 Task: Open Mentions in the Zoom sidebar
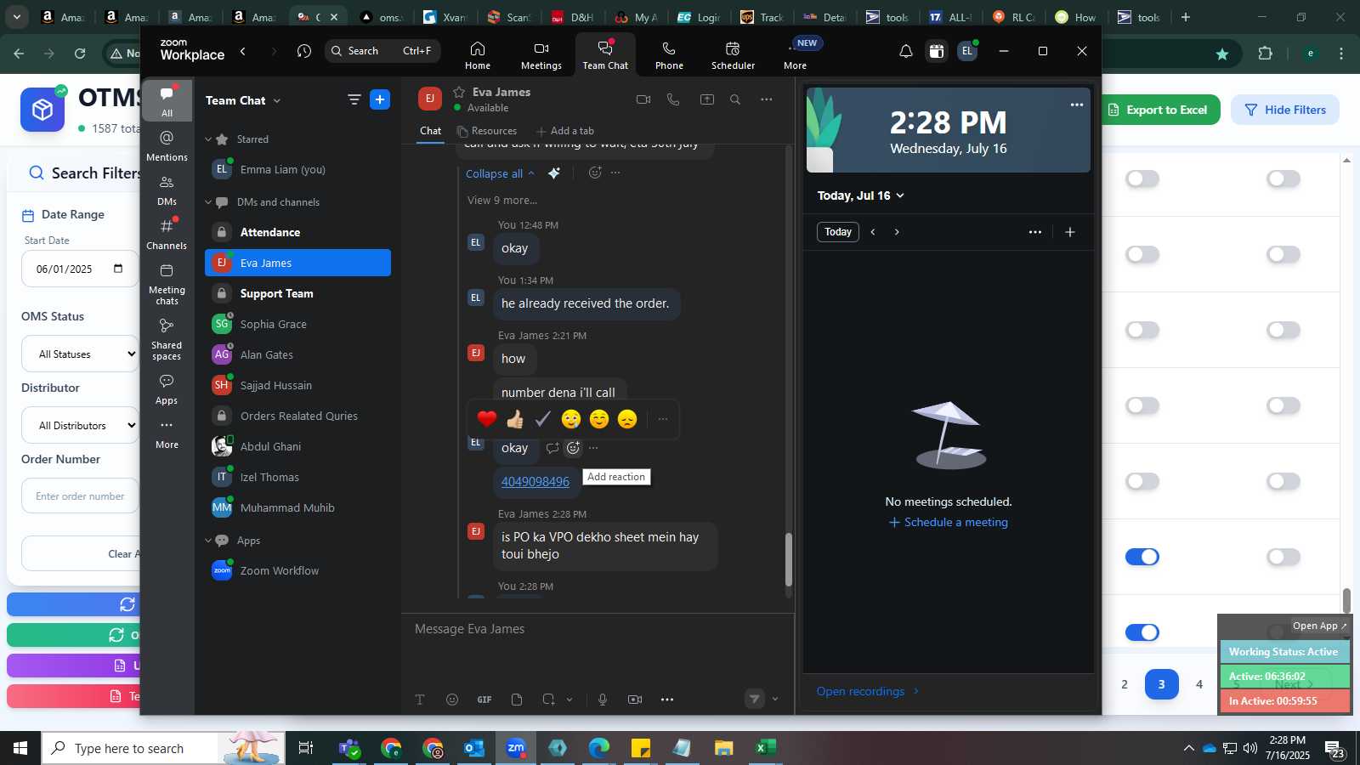167,145
